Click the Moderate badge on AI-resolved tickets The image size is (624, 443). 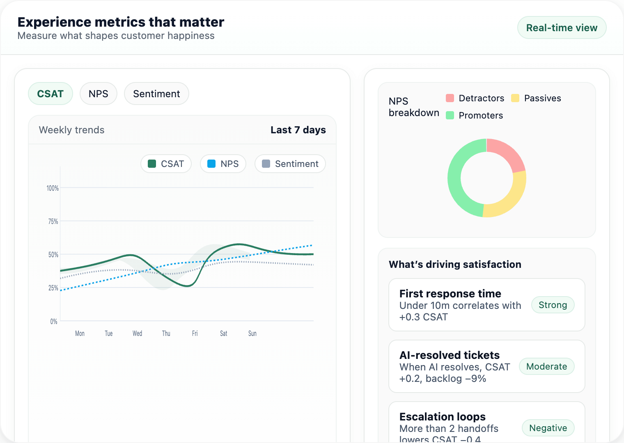[x=546, y=366]
